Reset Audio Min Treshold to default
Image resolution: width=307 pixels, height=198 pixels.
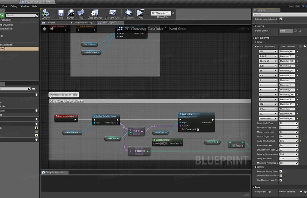(x=301, y=141)
